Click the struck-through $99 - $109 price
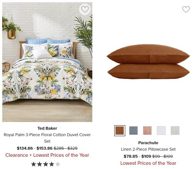Viewport: 193px width, 169px height. point(162,156)
